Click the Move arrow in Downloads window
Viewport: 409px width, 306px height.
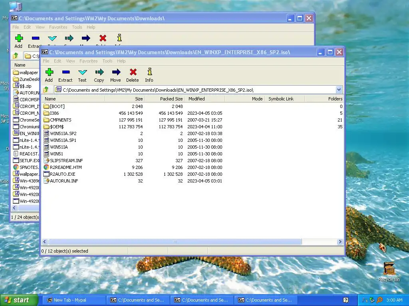tap(85, 38)
